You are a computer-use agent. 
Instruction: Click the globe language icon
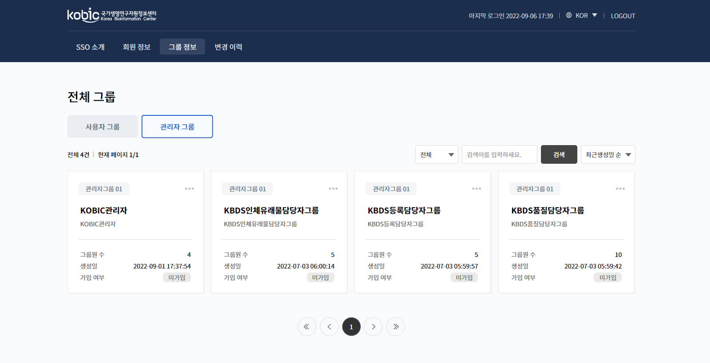[x=569, y=16]
